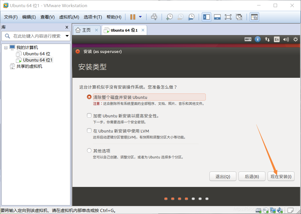Open snapshot manager clock-wrench icon
The width and height of the screenshot is (301, 214).
pos(191,17)
